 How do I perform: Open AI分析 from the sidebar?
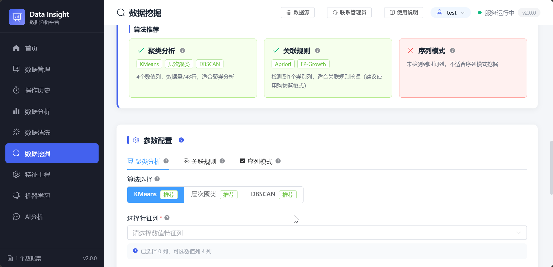click(x=52, y=217)
